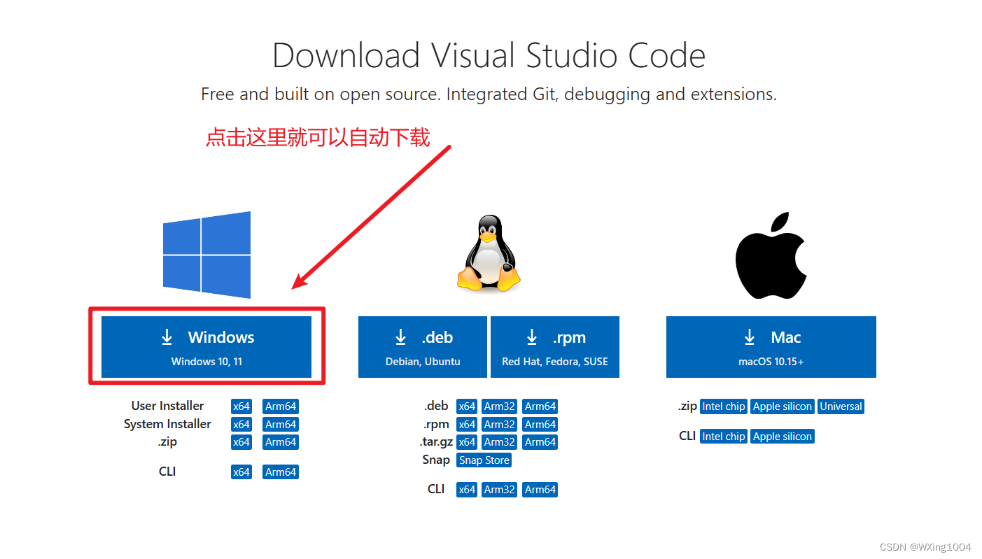The height and width of the screenshot is (559, 982).
Task: Pick Arm64 for the Linux CLI download
Action: click(x=540, y=489)
